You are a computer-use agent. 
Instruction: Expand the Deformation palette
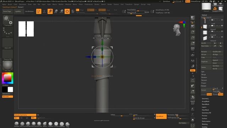[206, 121]
